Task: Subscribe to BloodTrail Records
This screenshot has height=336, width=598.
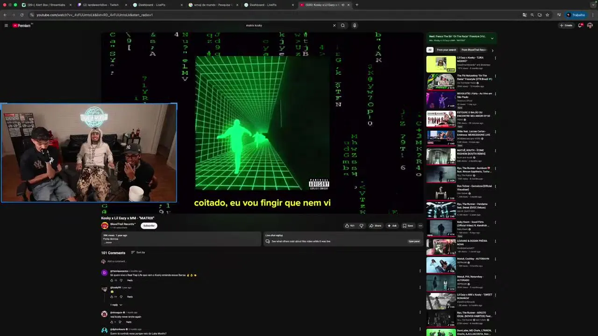Action: click(x=149, y=225)
